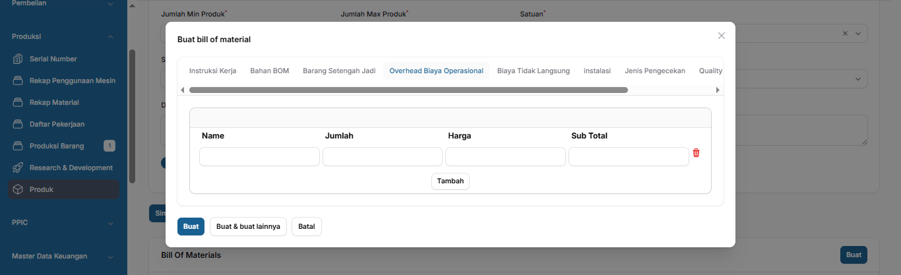Open the Jenis Pengecekan tab
The height and width of the screenshot is (275, 901).
[655, 71]
